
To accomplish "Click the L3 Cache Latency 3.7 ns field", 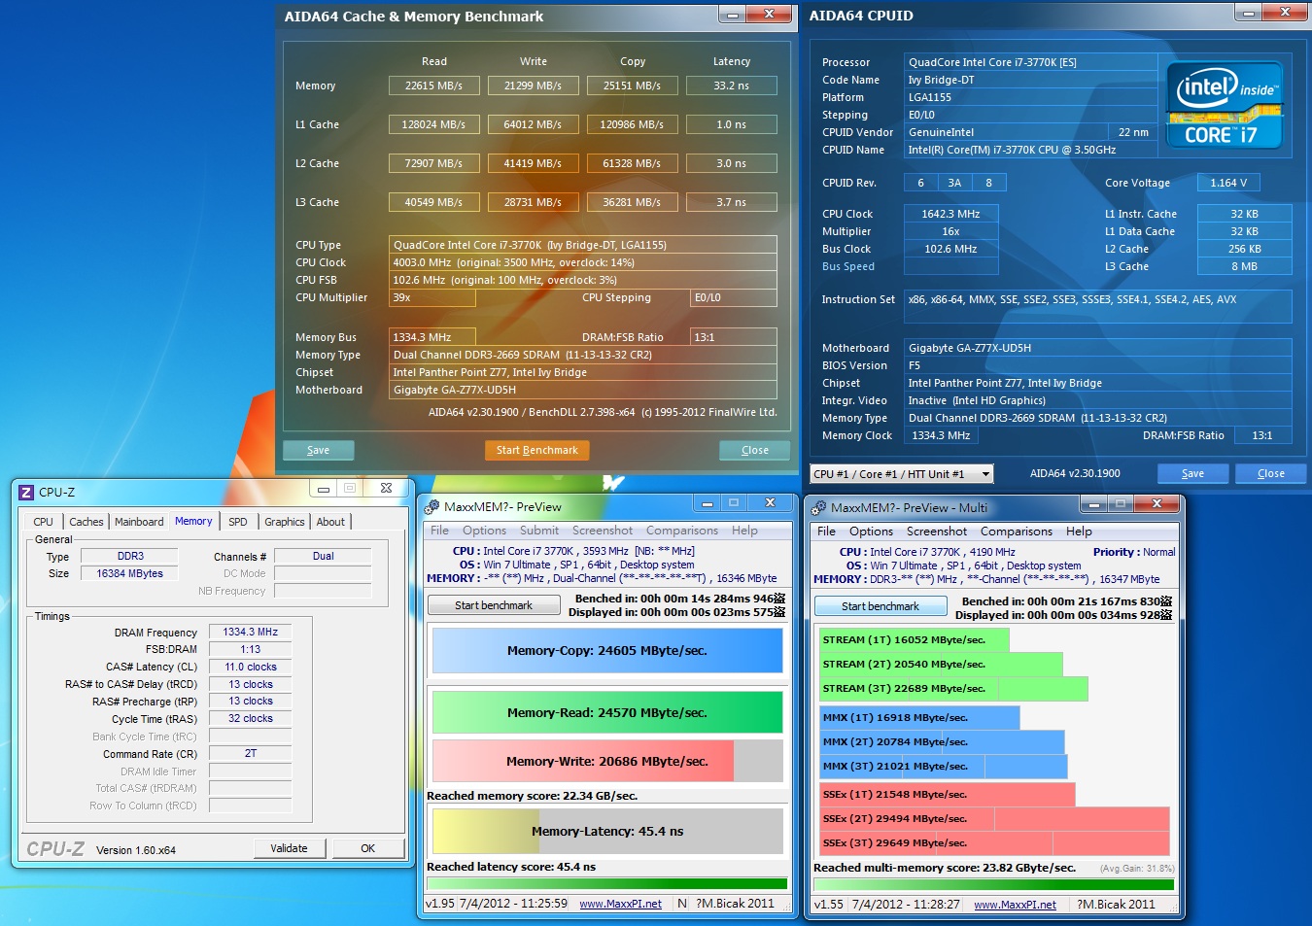I will coord(731,202).
